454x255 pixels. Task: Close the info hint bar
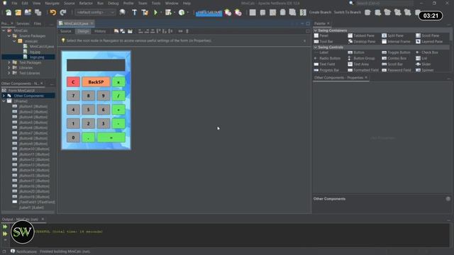pos(304,41)
